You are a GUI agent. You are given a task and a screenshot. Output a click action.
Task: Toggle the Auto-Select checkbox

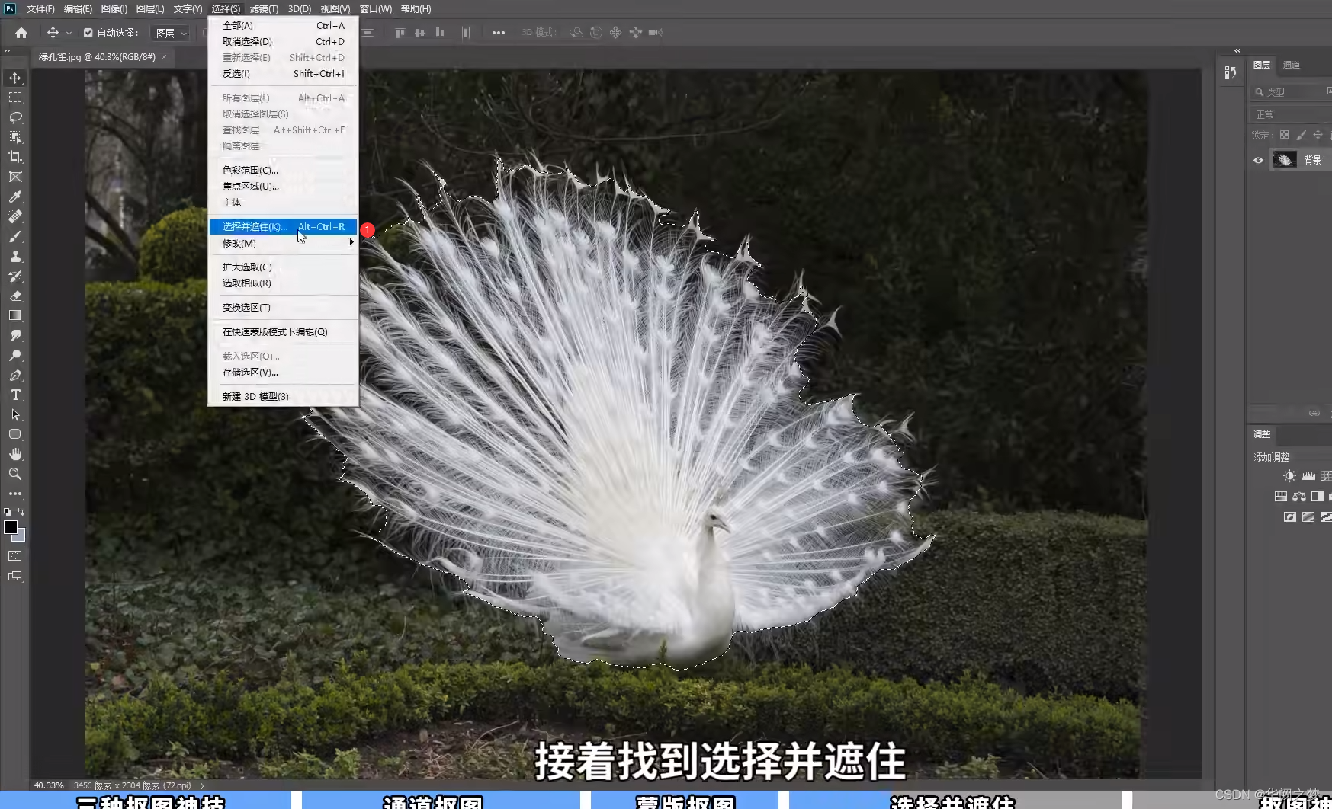click(x=88, y=33)
